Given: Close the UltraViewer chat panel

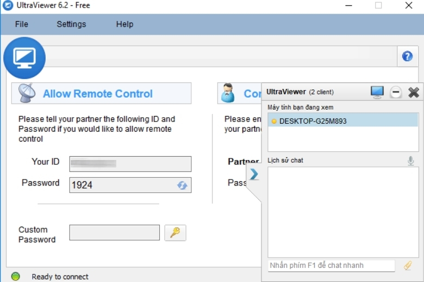Looking at the screenshot, I should click(x=414, y=92).
